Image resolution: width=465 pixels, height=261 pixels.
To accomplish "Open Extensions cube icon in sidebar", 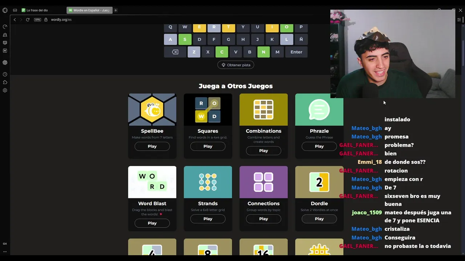I will (x=5, y=82).
